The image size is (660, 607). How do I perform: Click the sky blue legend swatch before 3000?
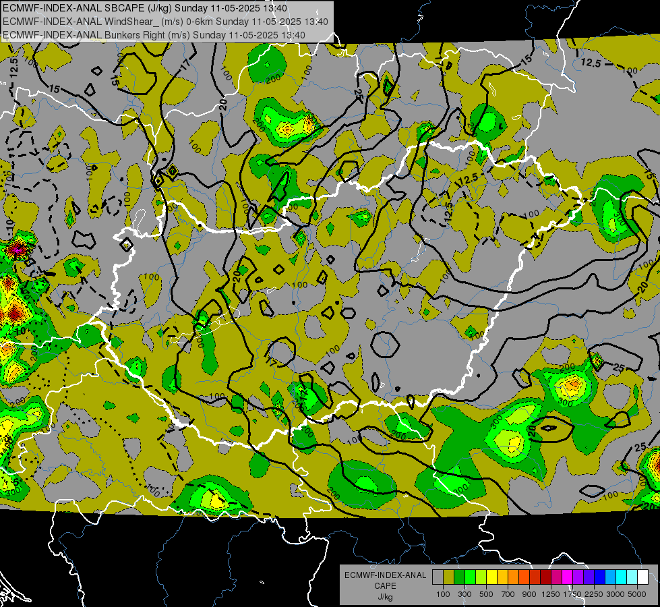(x=611, y=577)
